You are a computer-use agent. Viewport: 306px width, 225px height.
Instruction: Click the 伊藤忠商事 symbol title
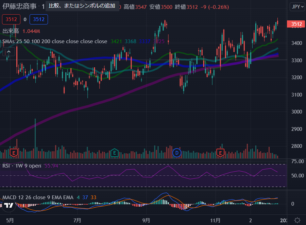coord(19,6)
